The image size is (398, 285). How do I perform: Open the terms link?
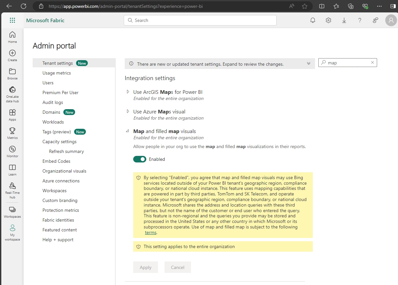click(151, 232)
